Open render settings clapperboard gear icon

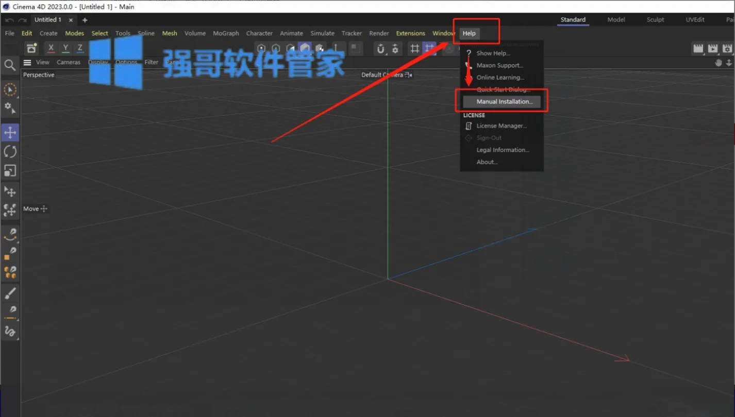pos(727,49)
